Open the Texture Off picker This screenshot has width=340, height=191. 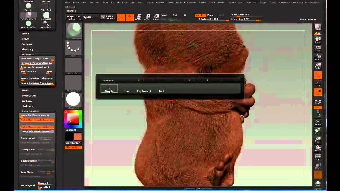click(74, 83)
